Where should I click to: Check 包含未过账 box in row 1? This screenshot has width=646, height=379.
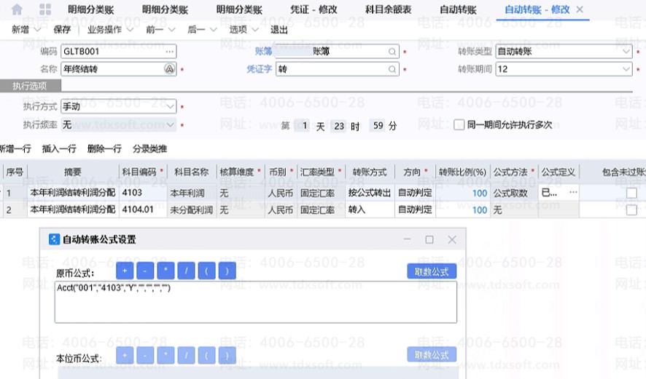point(631,193)
